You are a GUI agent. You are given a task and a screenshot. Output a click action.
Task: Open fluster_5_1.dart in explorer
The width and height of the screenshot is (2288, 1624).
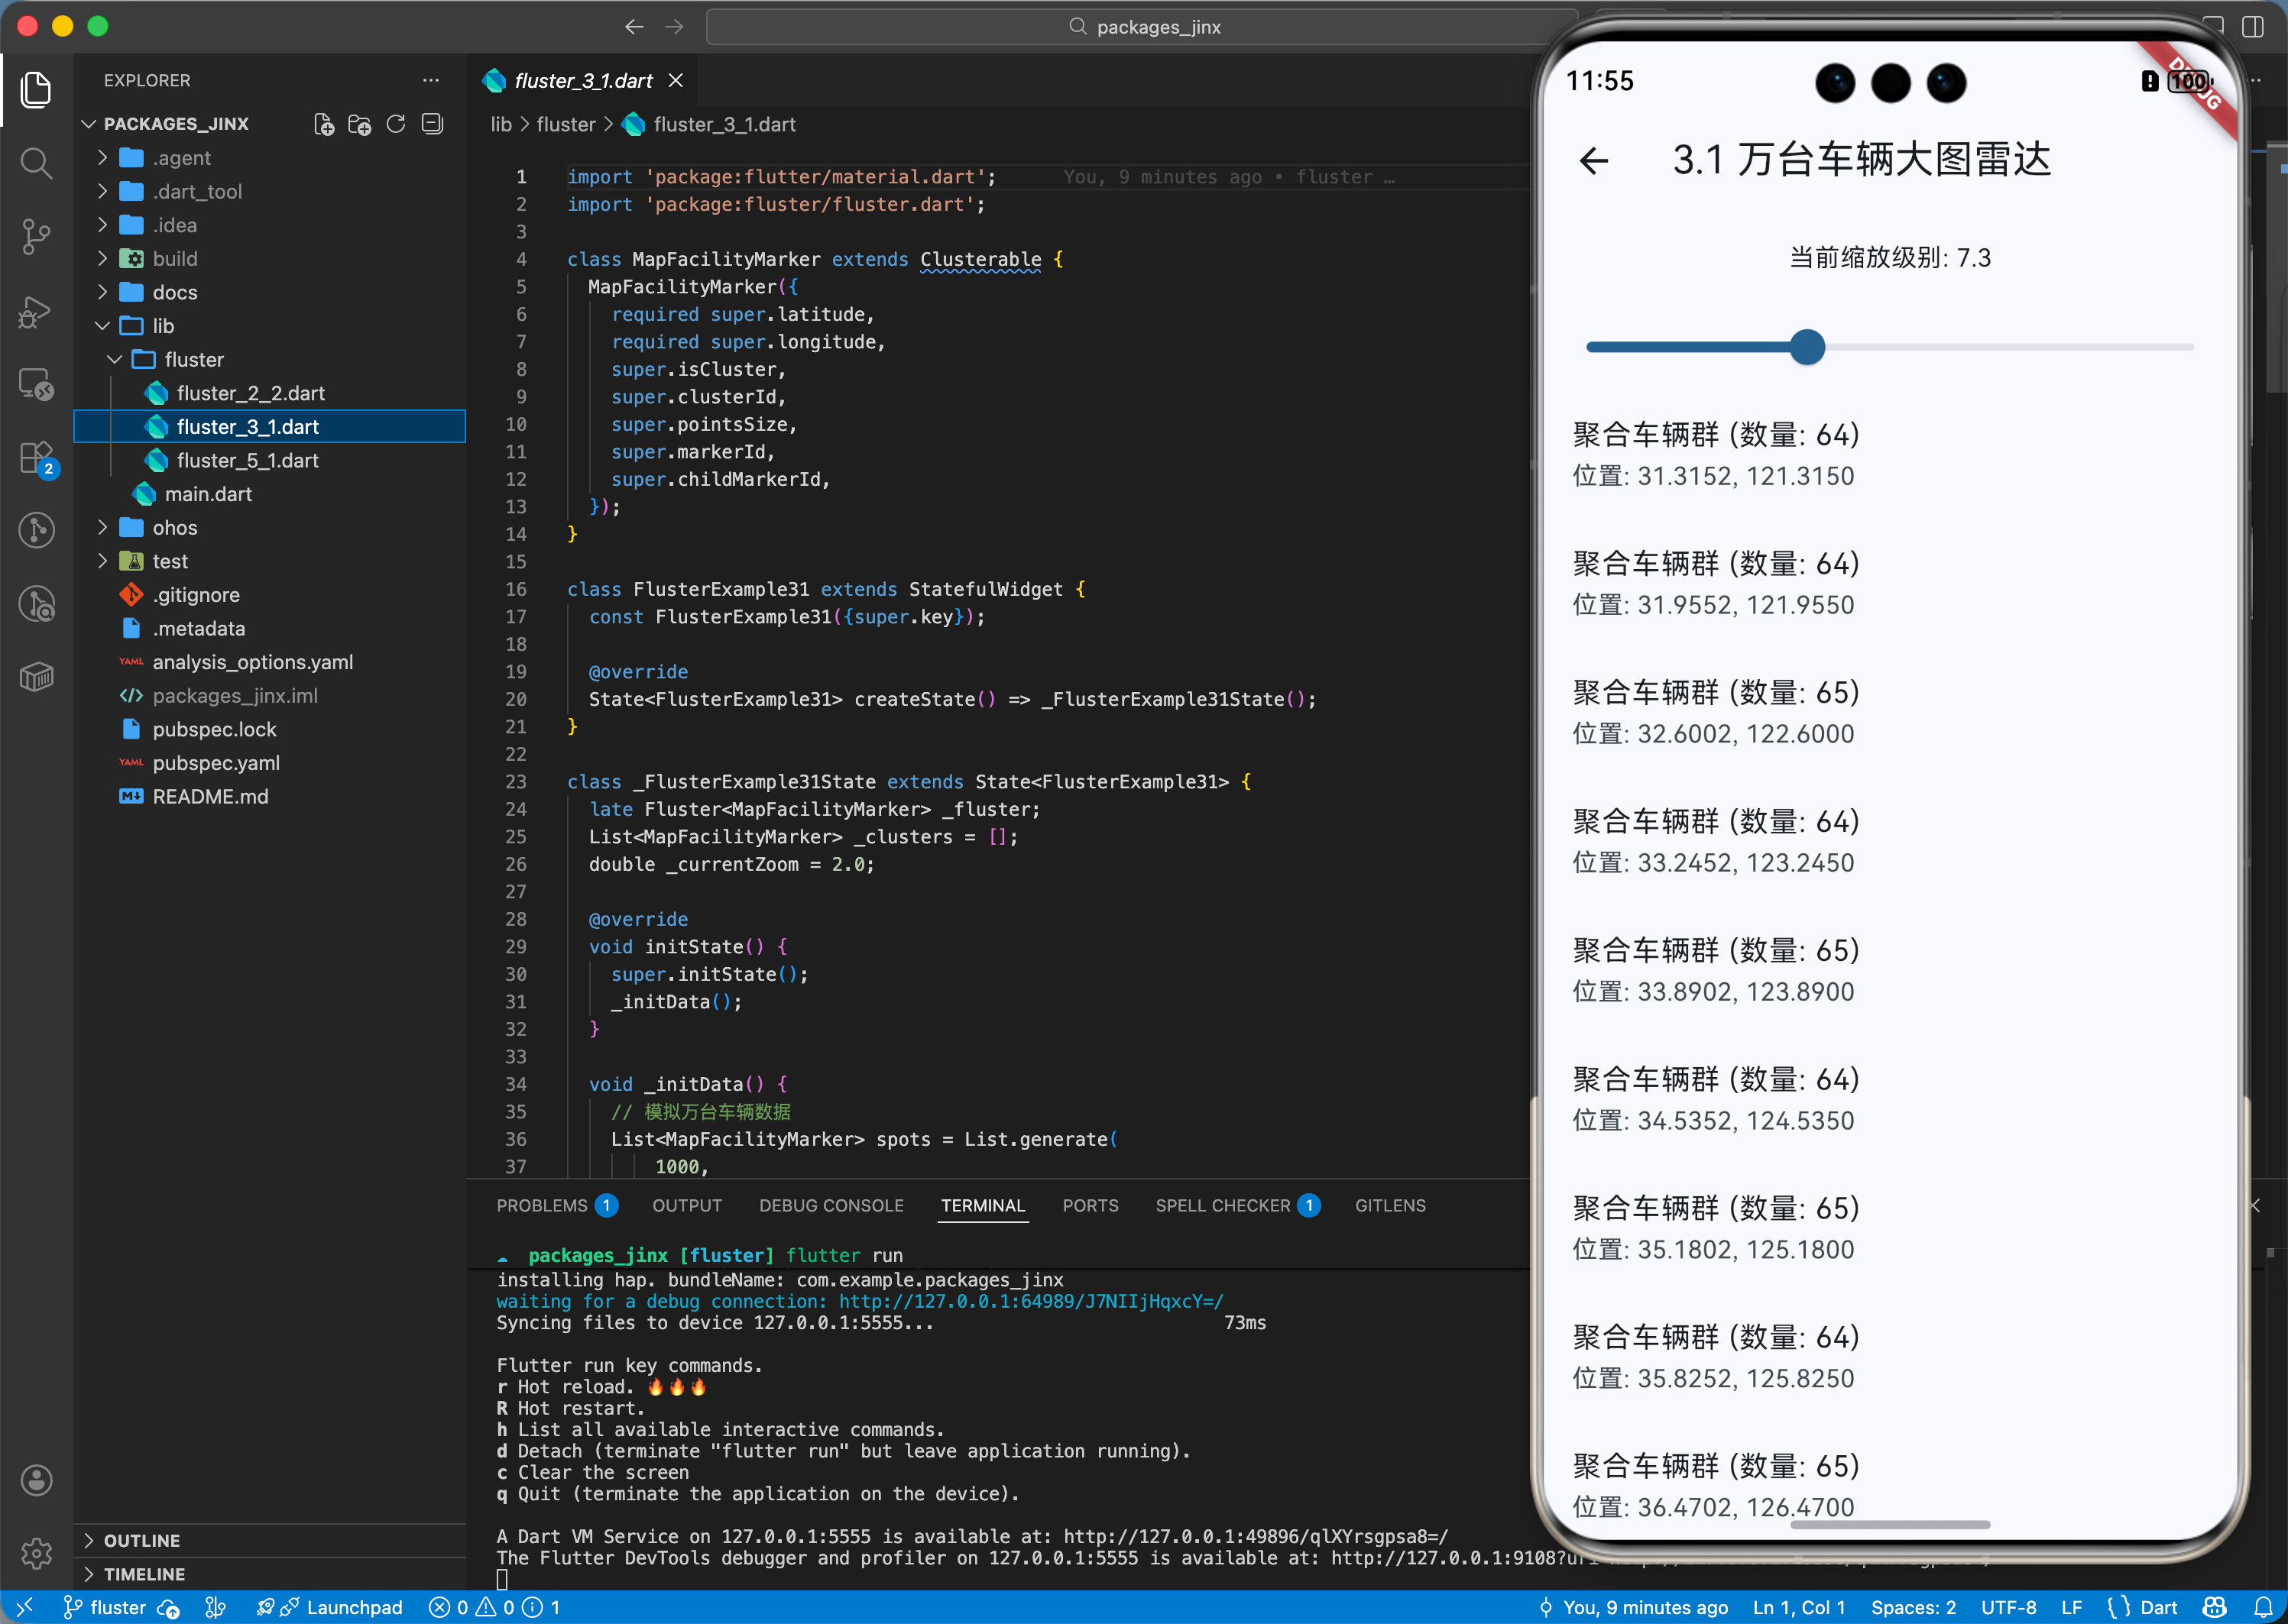[x=247, y=460]
